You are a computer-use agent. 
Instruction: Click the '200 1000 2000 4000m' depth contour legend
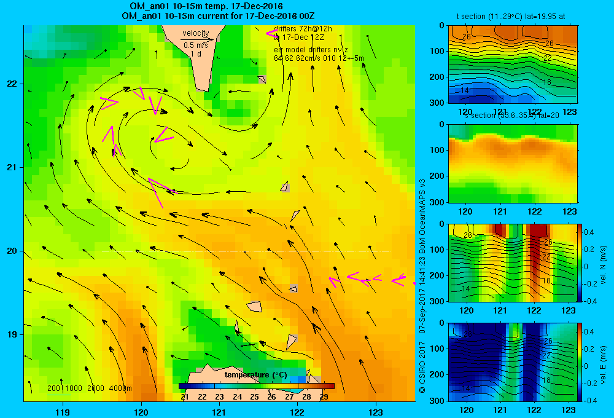click(90, 388)
